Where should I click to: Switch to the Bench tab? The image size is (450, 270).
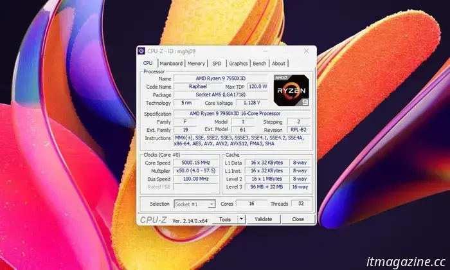[260, 64]
